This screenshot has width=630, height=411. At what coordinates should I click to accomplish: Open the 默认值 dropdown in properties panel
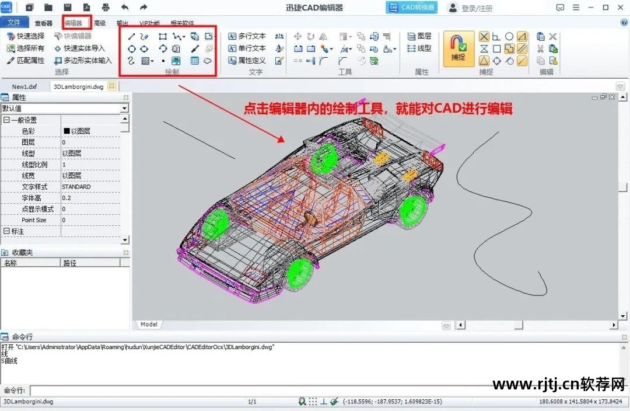click(125, 109)
